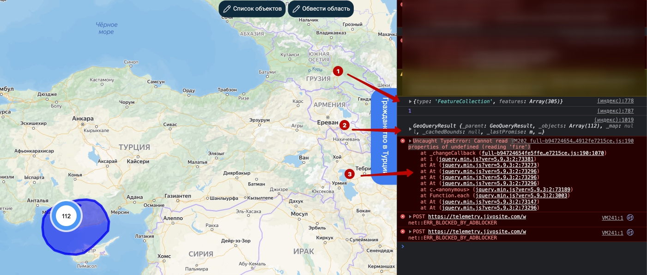Click the network icon next to the last VM241:1
This screenshot has width=647, height=275.
click(629, 233)
